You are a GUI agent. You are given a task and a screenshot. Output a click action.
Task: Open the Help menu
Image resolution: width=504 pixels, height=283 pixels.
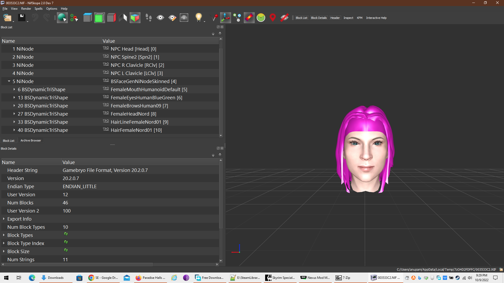coord(64,9)
